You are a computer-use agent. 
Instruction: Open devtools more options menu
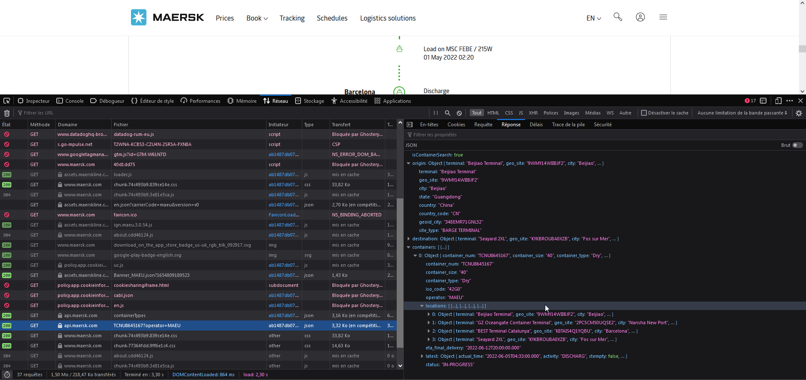click(x=790, y=101)
